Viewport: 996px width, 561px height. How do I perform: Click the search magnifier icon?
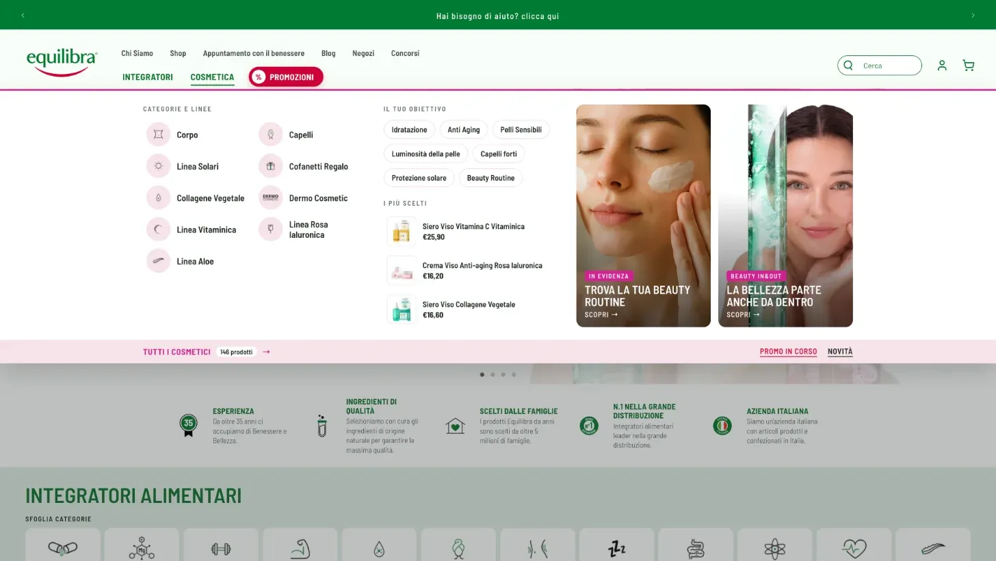click(x=848, y=66)
